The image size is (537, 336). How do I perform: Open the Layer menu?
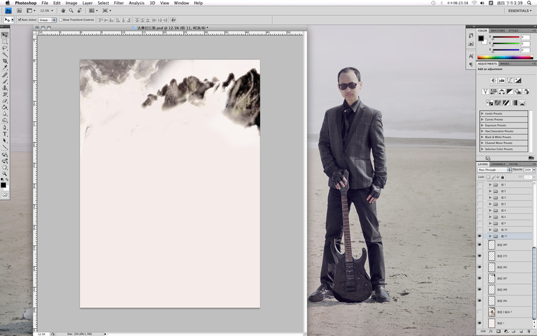tap(87, 3)
